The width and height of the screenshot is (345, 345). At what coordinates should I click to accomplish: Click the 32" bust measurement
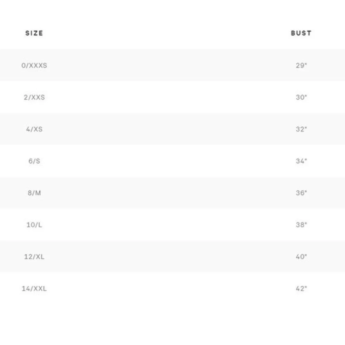301,129
